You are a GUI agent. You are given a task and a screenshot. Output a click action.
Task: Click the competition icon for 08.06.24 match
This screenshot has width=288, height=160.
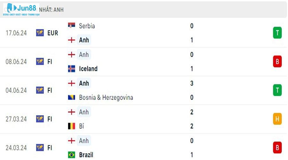point(40,61)
